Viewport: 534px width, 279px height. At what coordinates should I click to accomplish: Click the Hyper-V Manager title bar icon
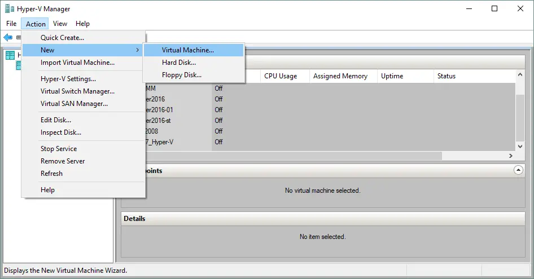(9, 9)
